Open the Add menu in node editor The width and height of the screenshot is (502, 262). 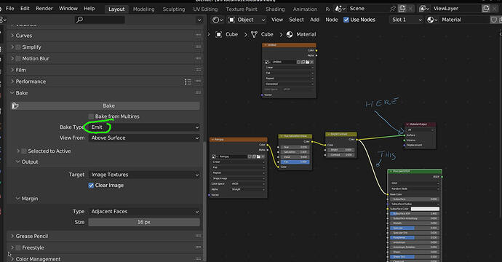(x=315, y=20)
